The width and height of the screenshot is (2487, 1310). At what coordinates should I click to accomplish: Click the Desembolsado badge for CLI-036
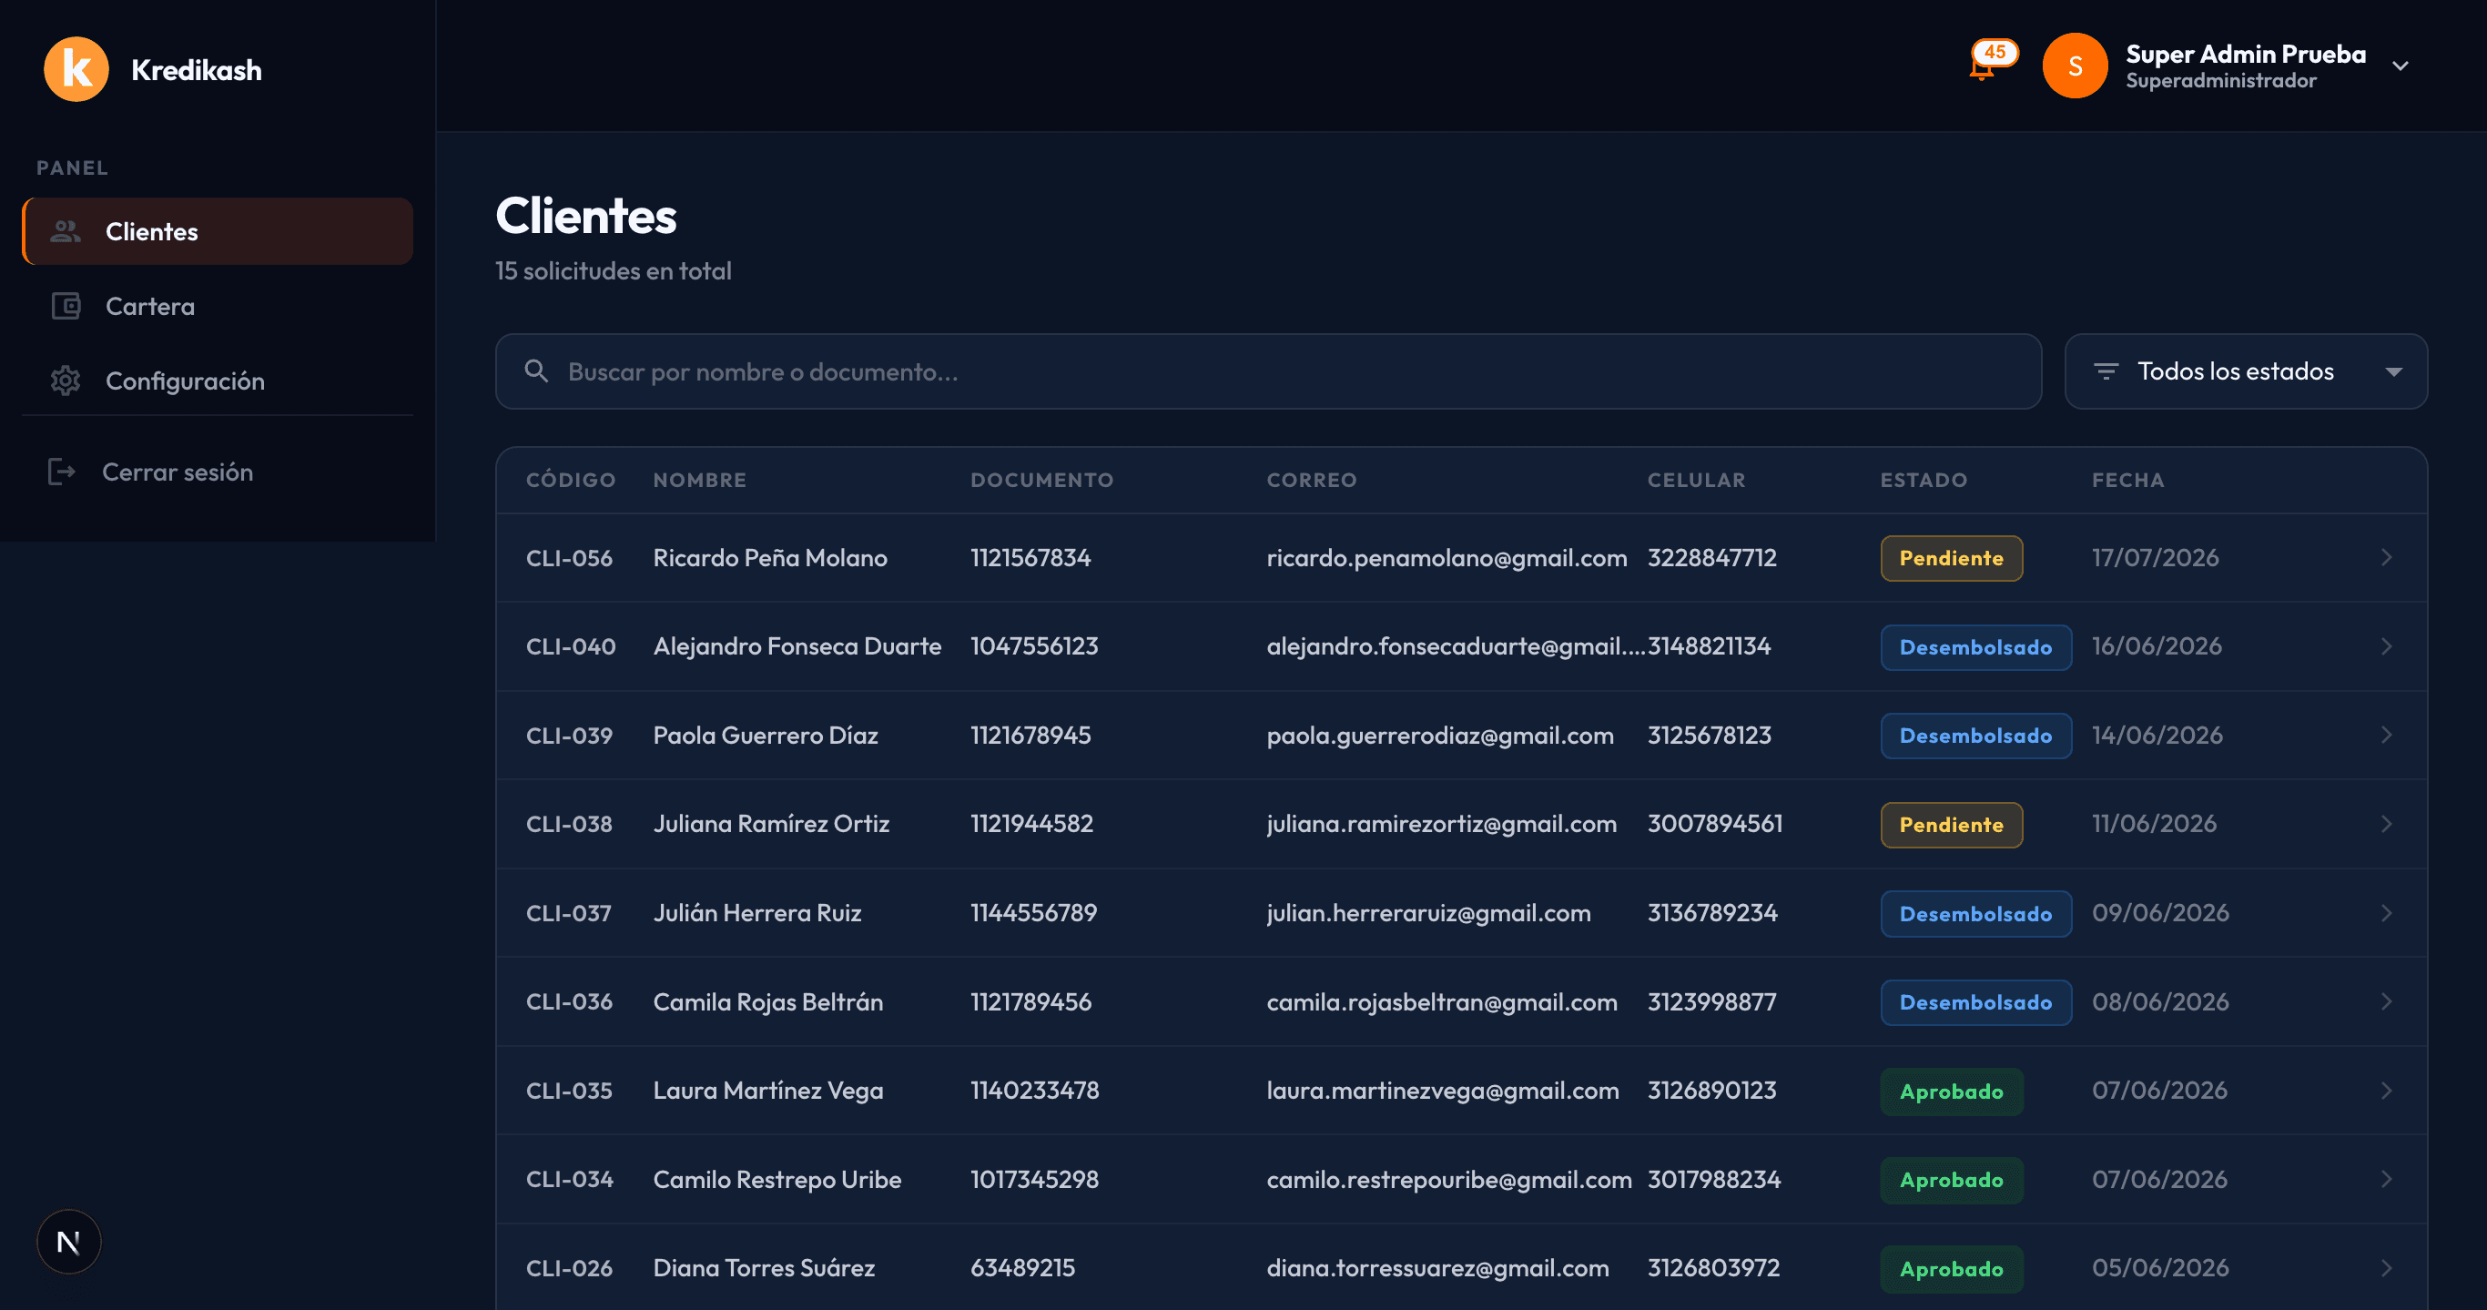[x=1975, y=1002]
